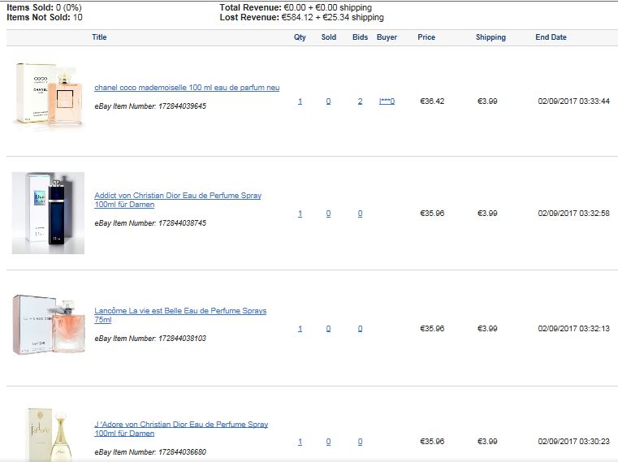Sort table by End Date column
The width and height of the screenshot is (618, 462).
coord(551,37)
